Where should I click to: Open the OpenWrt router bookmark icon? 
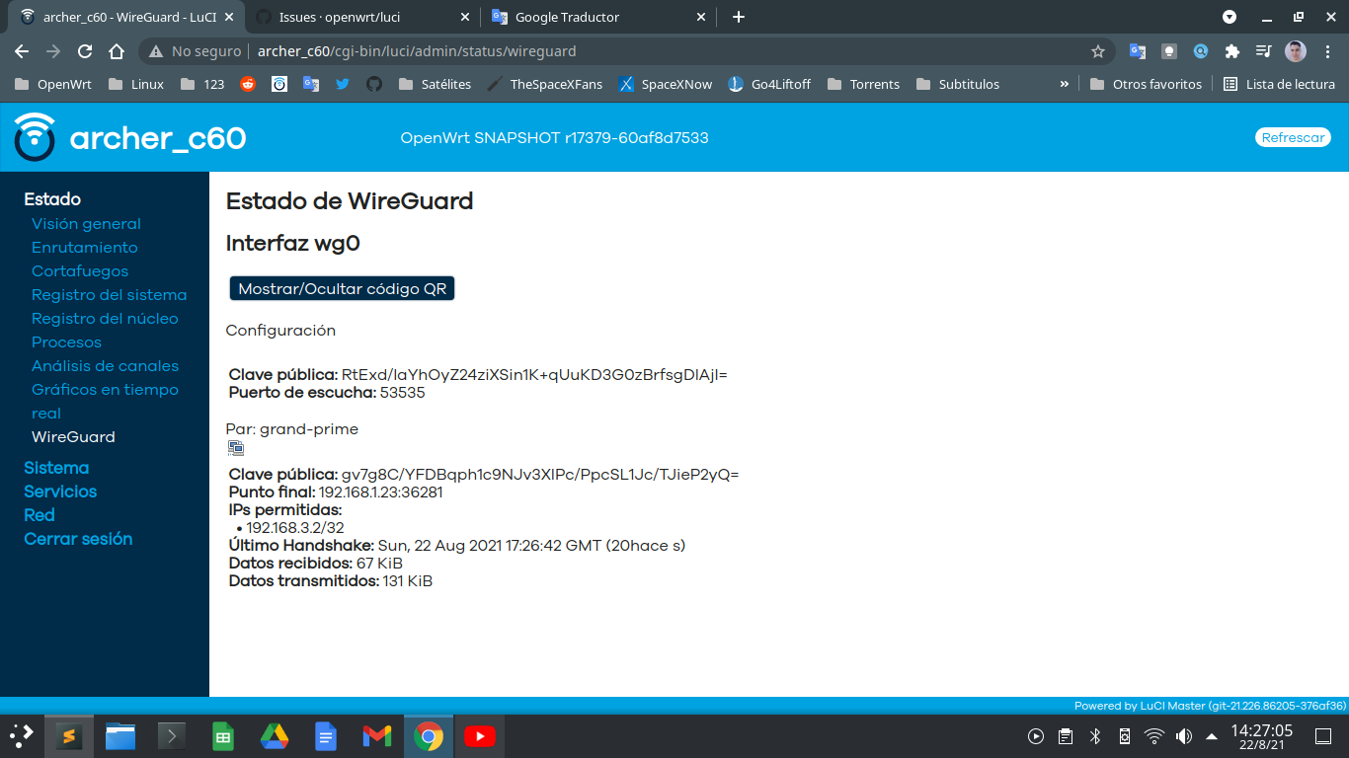coord(279,84)
